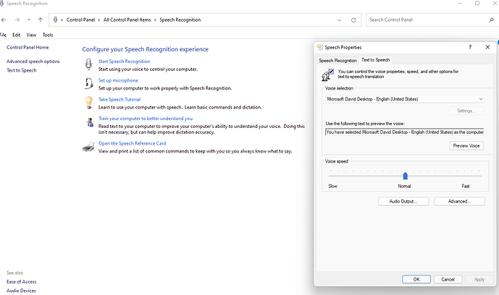Click the help question mark in Speech Properties
499x295 pixels.
[x=470, y=47]
